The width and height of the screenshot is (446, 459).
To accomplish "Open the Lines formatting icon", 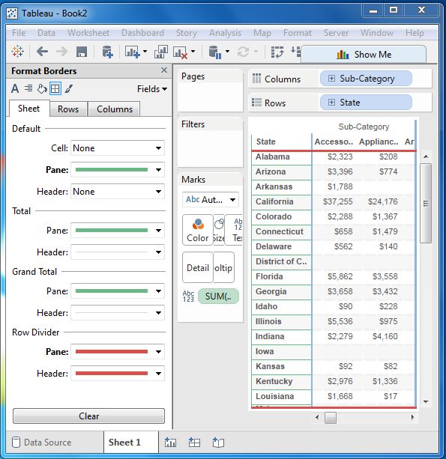I will tap(68, 88).
